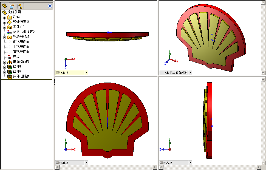
Task: Click scroll-right arrow under 前视 viewport
Action: click(155, 168)
